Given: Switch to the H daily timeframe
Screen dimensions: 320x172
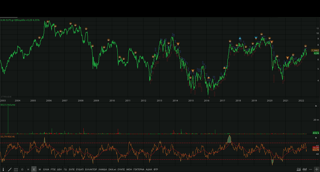Looking at the screenshot, I should (28, 169).
